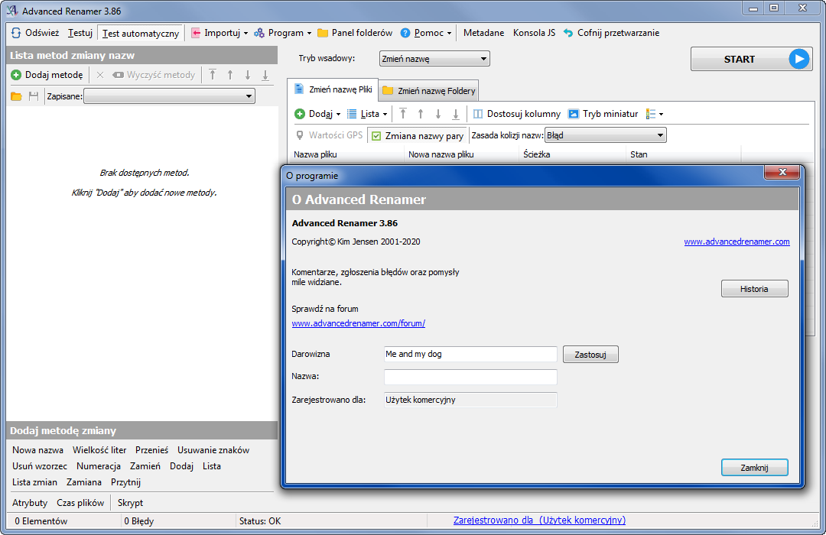Add Usuwanie znaków method

point(213,450)
